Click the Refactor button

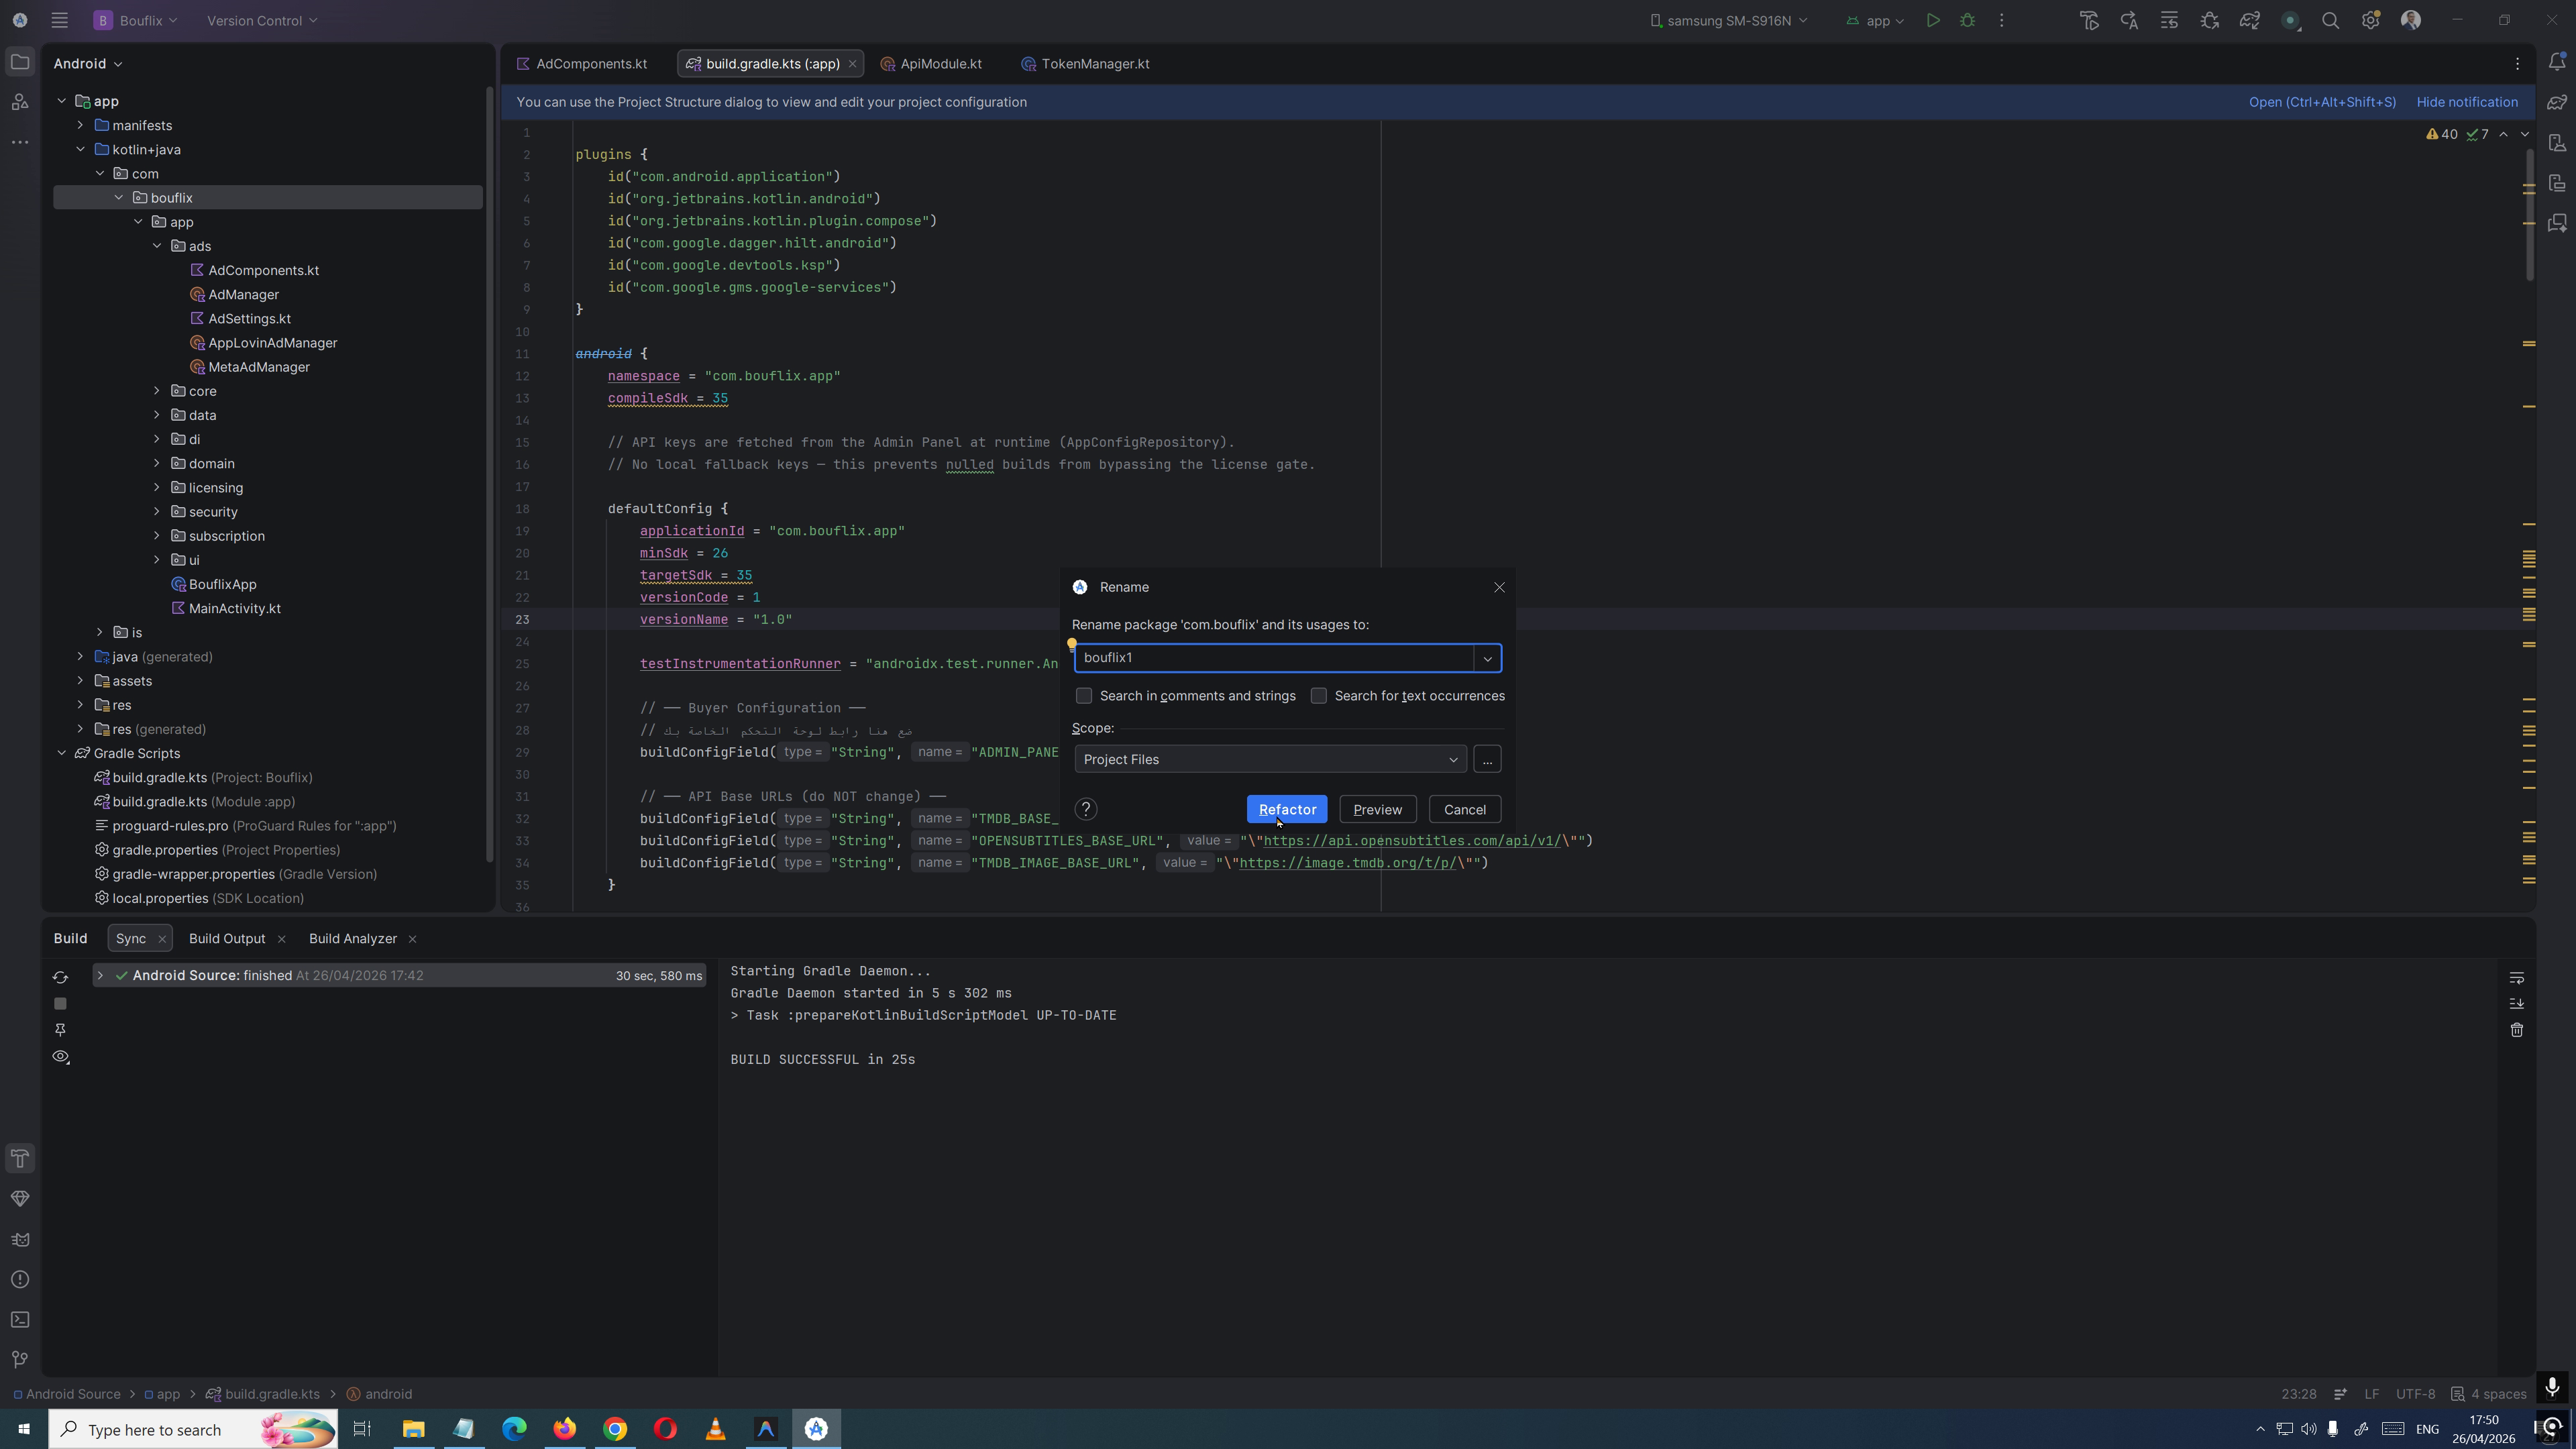point(1287,809)
